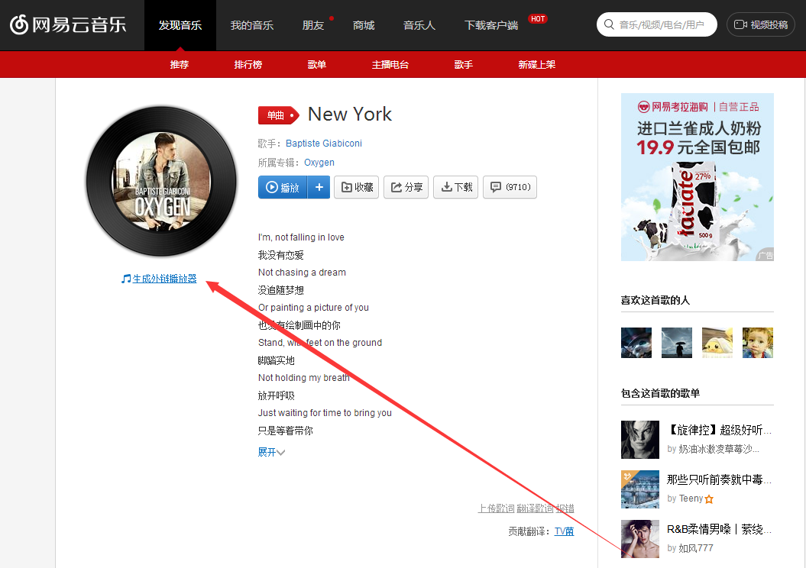Open the 发现音乐 tab
Screen dimensions: 806x568
[180, 25]
